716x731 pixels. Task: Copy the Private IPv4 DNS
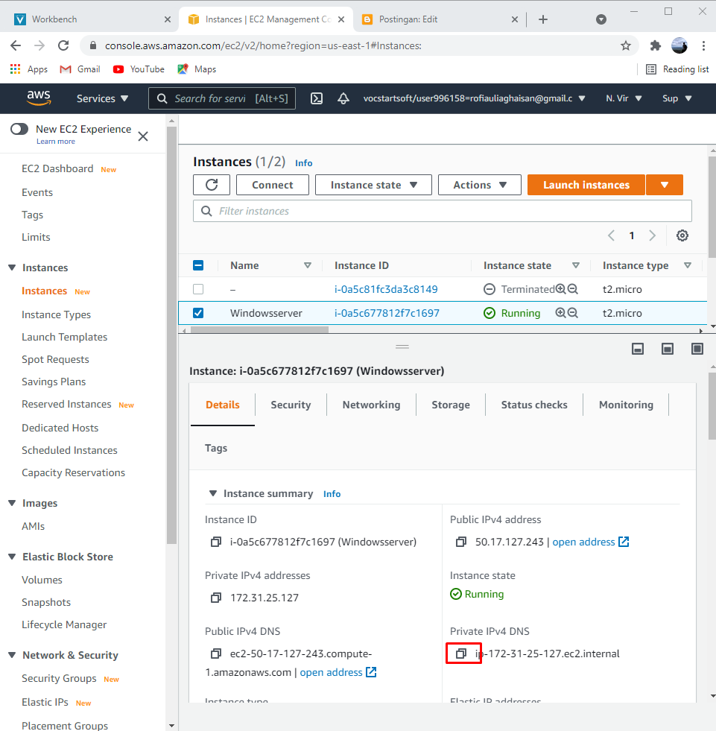click(x=461, y=654)
